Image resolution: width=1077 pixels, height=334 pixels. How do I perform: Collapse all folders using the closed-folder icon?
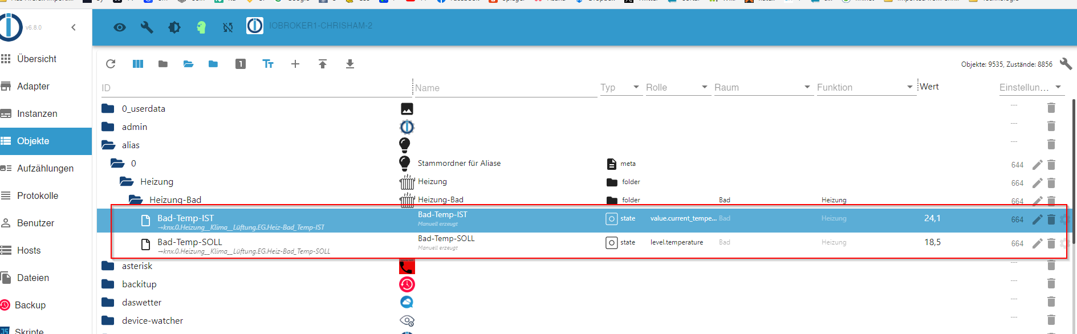(x=163, y=64)
